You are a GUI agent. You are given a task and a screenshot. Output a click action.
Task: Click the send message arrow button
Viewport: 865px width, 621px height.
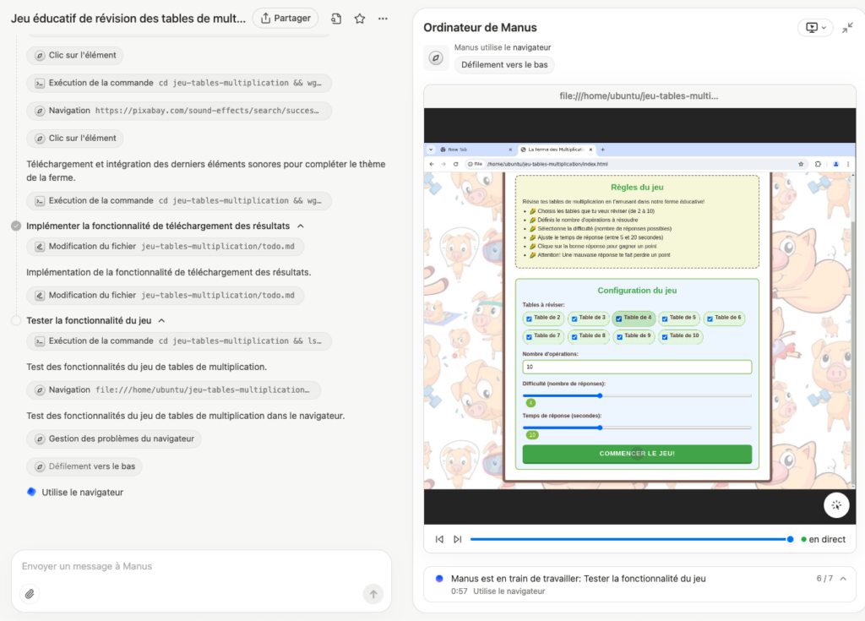pos(373,594)
